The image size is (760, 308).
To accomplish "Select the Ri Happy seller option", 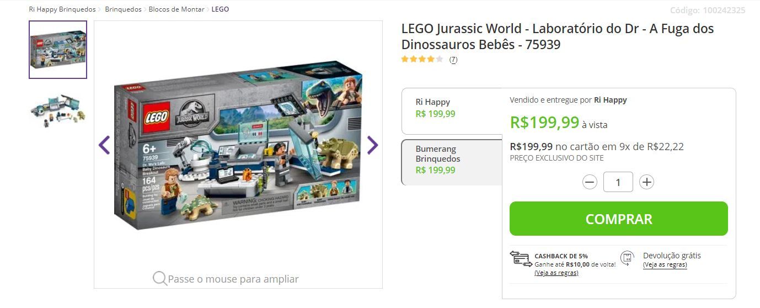I will click(452, 111).
